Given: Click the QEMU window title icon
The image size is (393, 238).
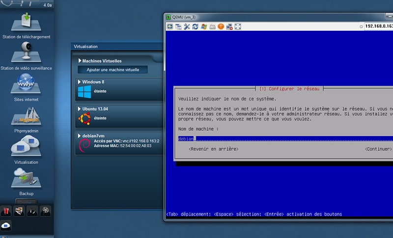Looking at the screenshot, I should (168, 17).
